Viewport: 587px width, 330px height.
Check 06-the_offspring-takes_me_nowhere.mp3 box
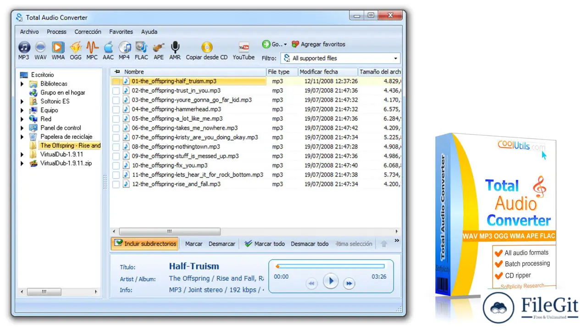pos(116,128)
